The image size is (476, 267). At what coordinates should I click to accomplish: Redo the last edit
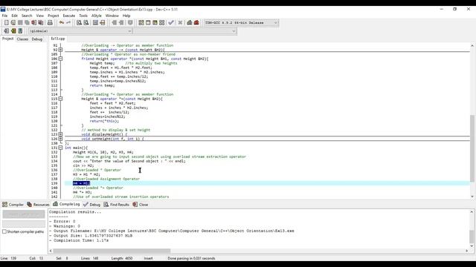68,23
